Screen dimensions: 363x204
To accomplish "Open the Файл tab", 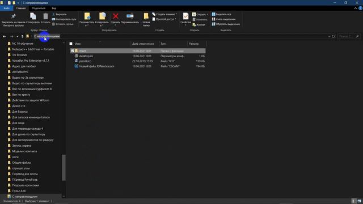I will pos(7,8).
